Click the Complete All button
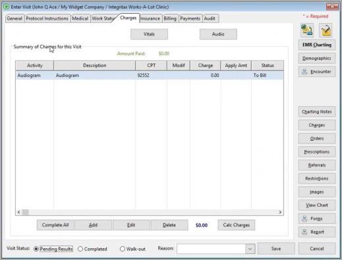The width and height of the screenshot is (342, 260). [x=55, y=225]
